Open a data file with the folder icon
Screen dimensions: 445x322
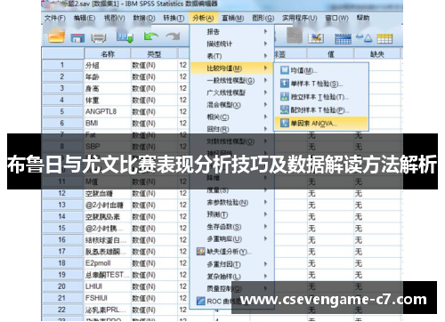coord(57,37)
